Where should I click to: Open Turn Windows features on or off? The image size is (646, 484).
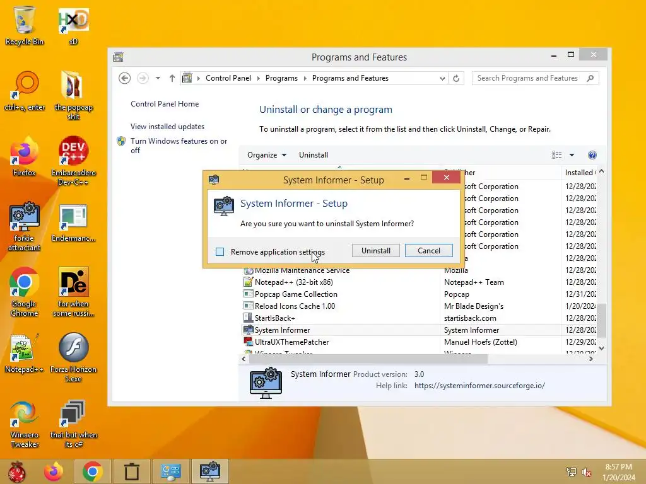[x=179, y=146]
